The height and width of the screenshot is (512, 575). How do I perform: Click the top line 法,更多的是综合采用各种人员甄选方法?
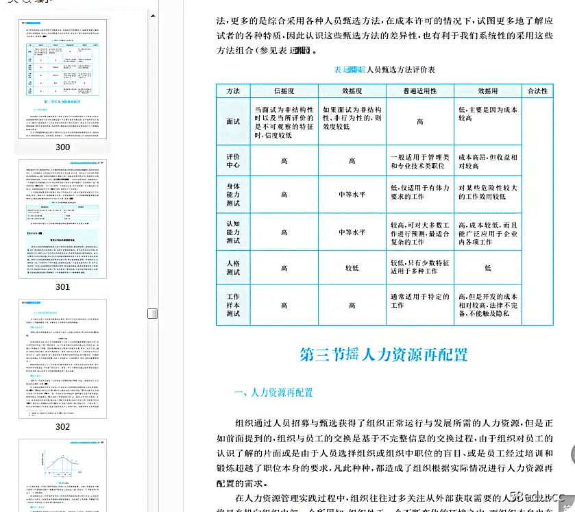pyautogui.click(x=384, y=21)
